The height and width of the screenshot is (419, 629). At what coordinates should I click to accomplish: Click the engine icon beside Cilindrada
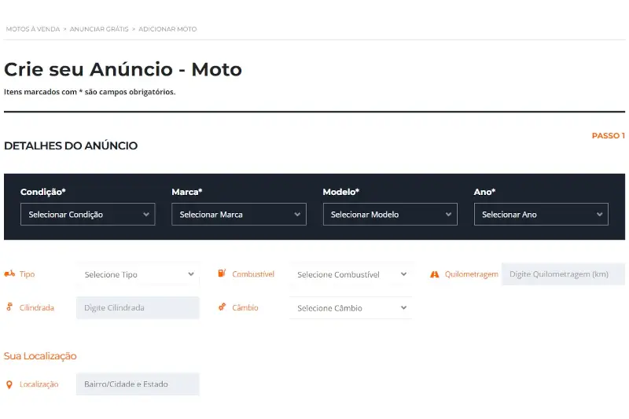pos(9,307)
